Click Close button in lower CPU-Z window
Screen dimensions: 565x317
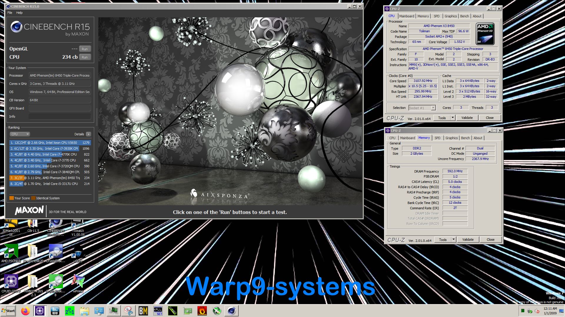pyautogui.click(x=491, y=240)
